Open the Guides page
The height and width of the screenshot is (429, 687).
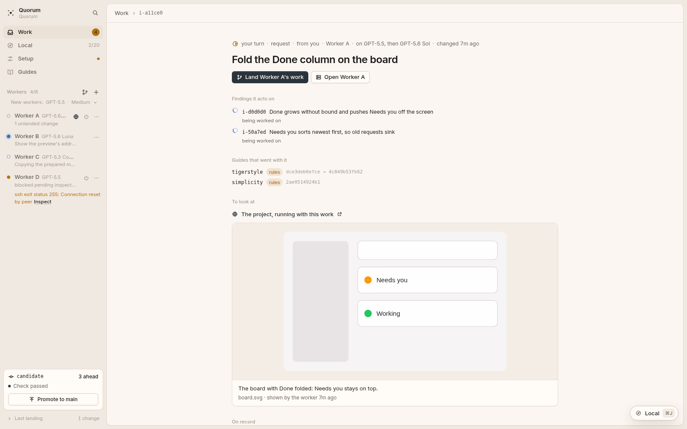pos(53,72)
